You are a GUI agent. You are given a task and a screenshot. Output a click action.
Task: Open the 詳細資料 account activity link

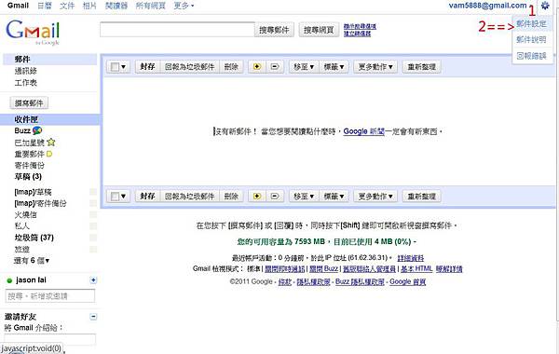410,258
